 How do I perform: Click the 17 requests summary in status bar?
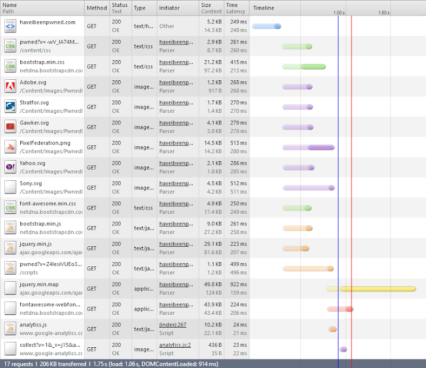[19, 364]
